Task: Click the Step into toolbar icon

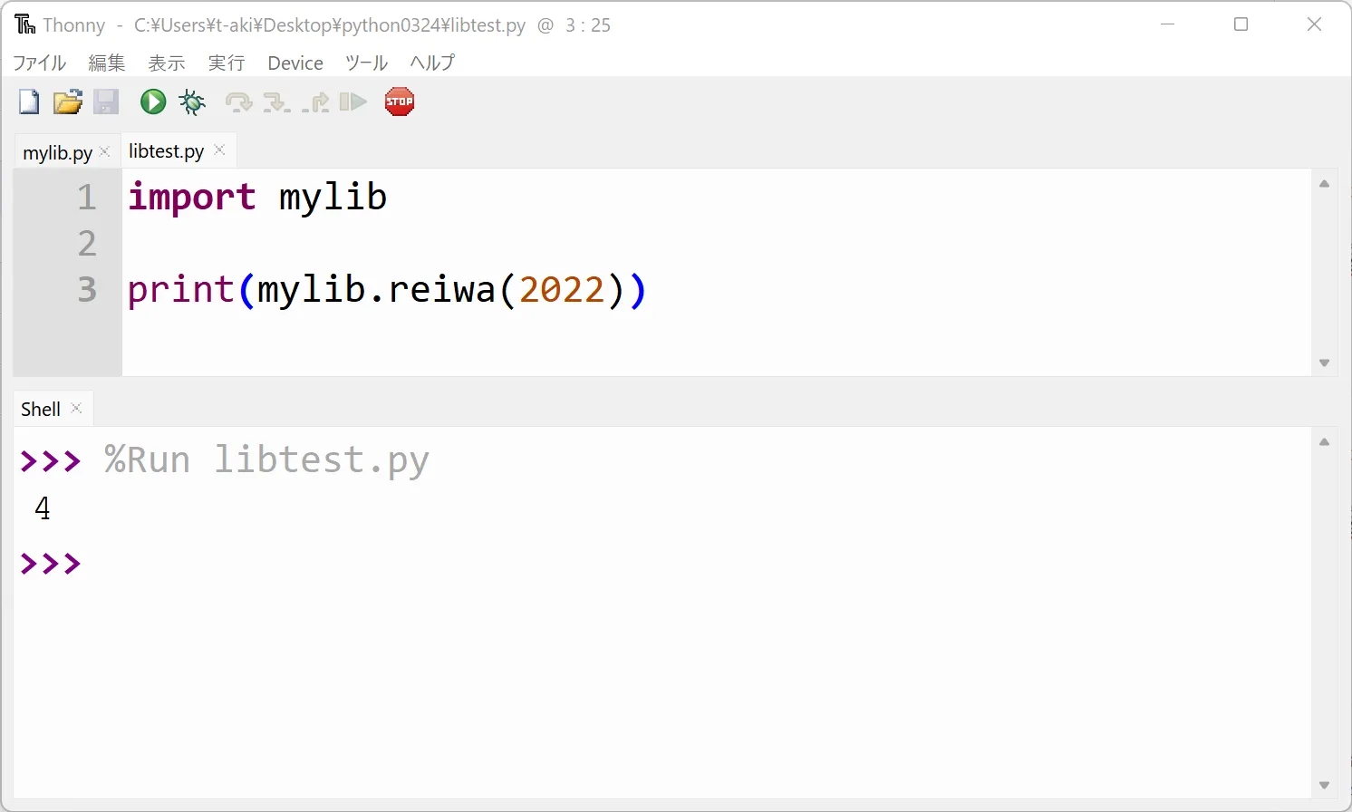Action: point(276,101)
